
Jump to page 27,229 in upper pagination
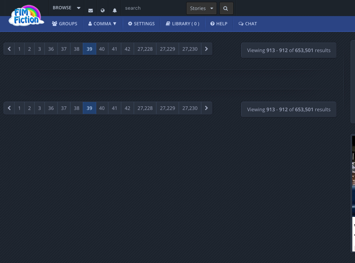(x=167, y=49)
